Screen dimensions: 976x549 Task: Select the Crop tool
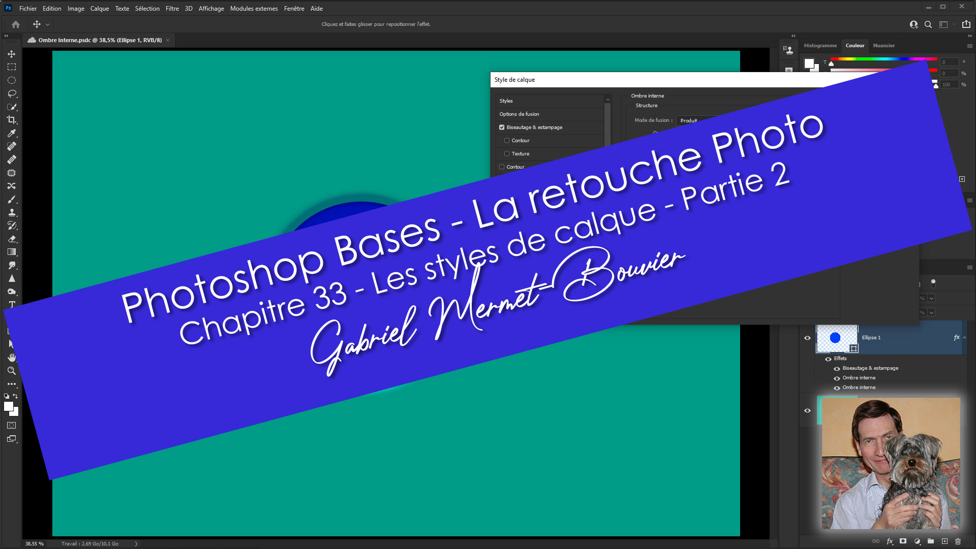pyautogui.click(x=11, y=120)
